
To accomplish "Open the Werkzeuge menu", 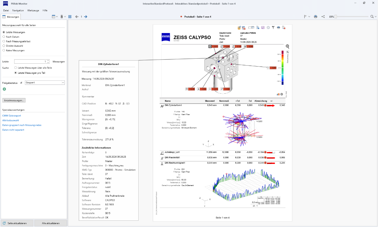I will [x=33, y=10].
